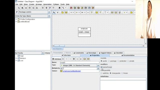Click the New attribute icon in Properties toolbar
The height and width of the screenshot is (90, 160).
(85, 59)
